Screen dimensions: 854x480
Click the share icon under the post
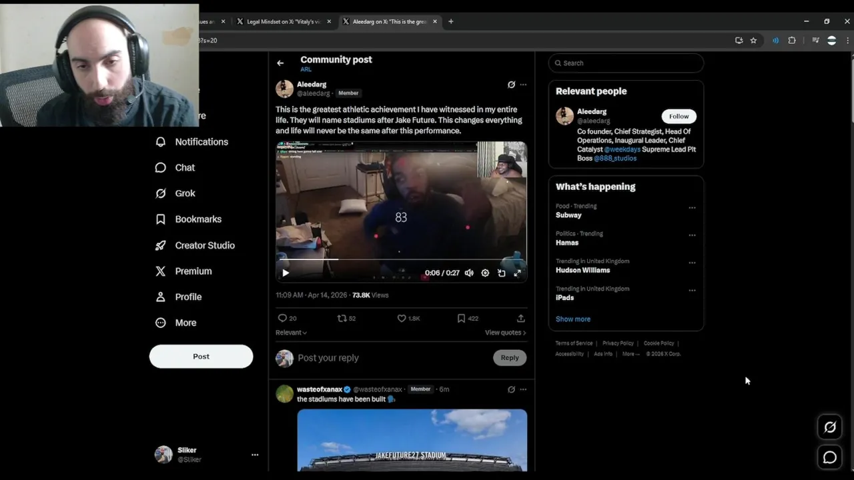click(520, 318)
